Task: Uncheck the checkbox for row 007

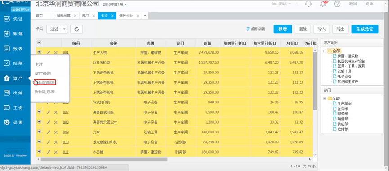Action: pos(39,112)
